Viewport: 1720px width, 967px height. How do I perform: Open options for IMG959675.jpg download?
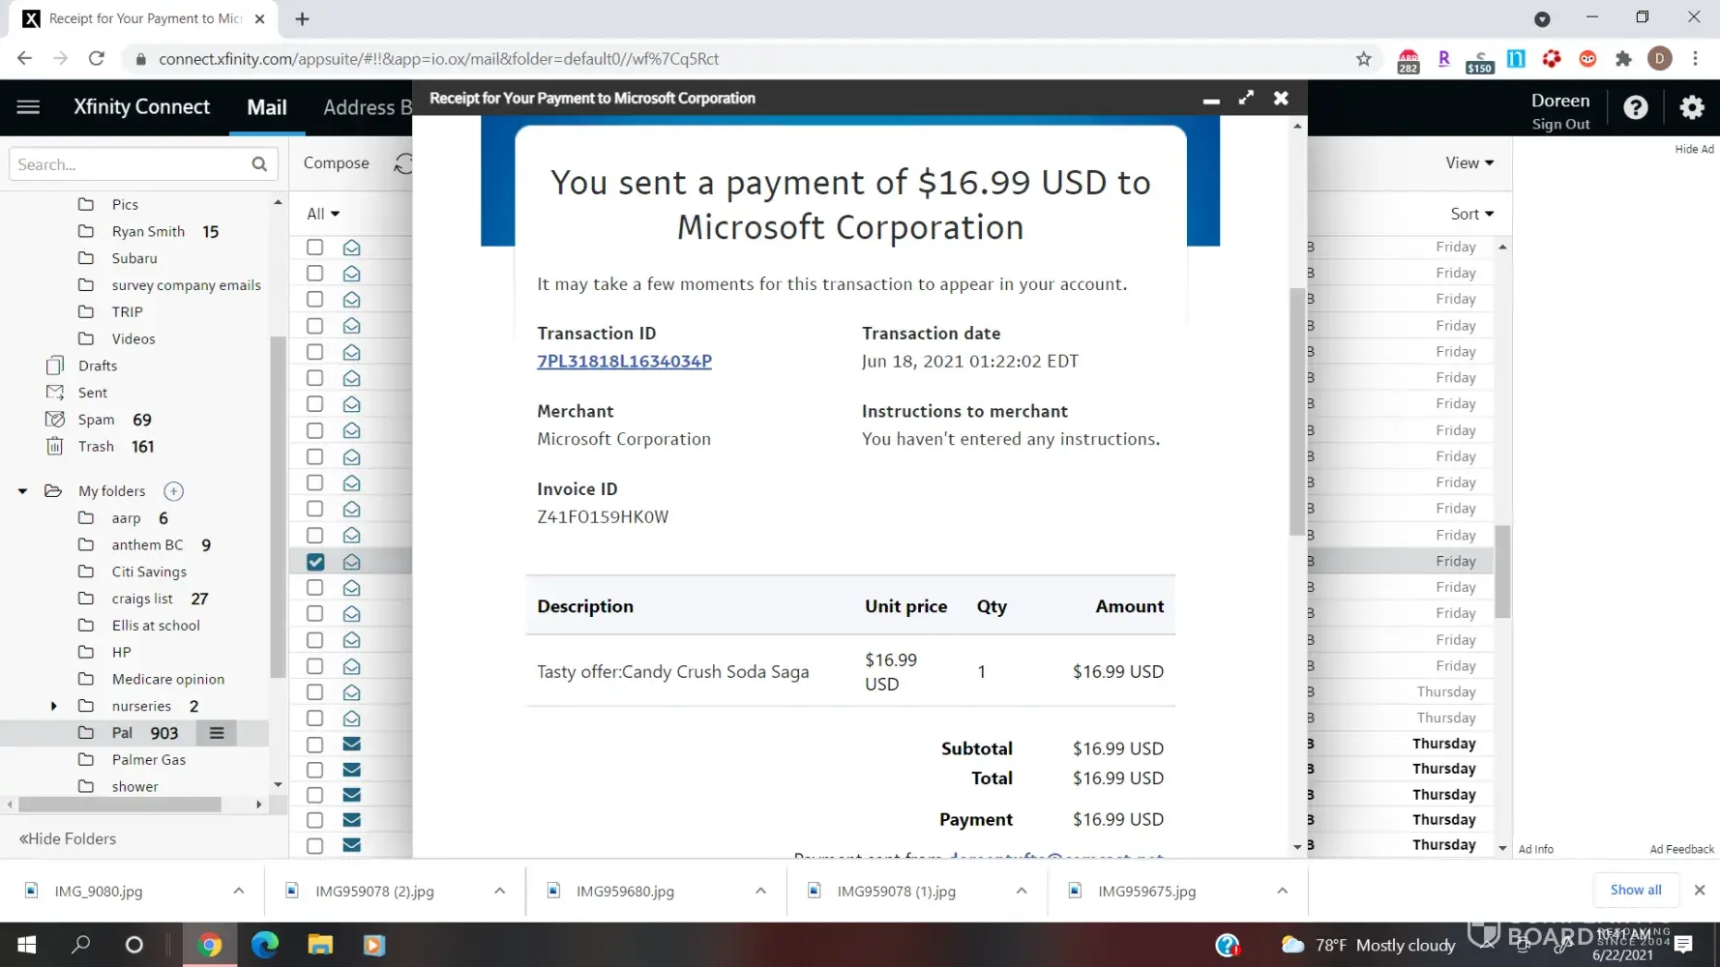[x=1282, y=891]
